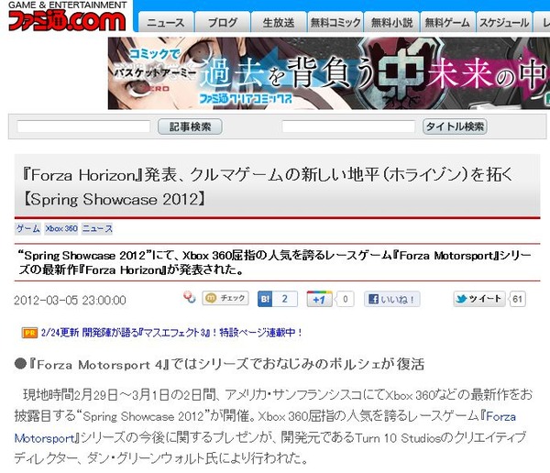Viewport: 550px width, 473px height.
Task: Open the スケジュール tab
Action: [504, 22]
